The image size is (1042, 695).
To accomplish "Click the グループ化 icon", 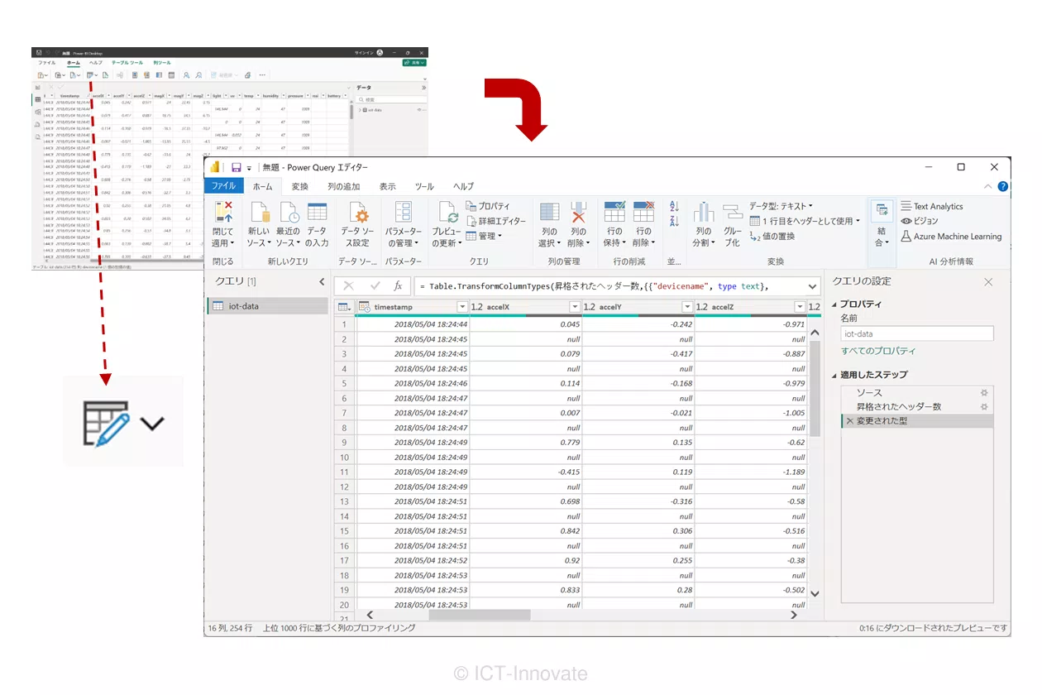I will pos(733,212).
